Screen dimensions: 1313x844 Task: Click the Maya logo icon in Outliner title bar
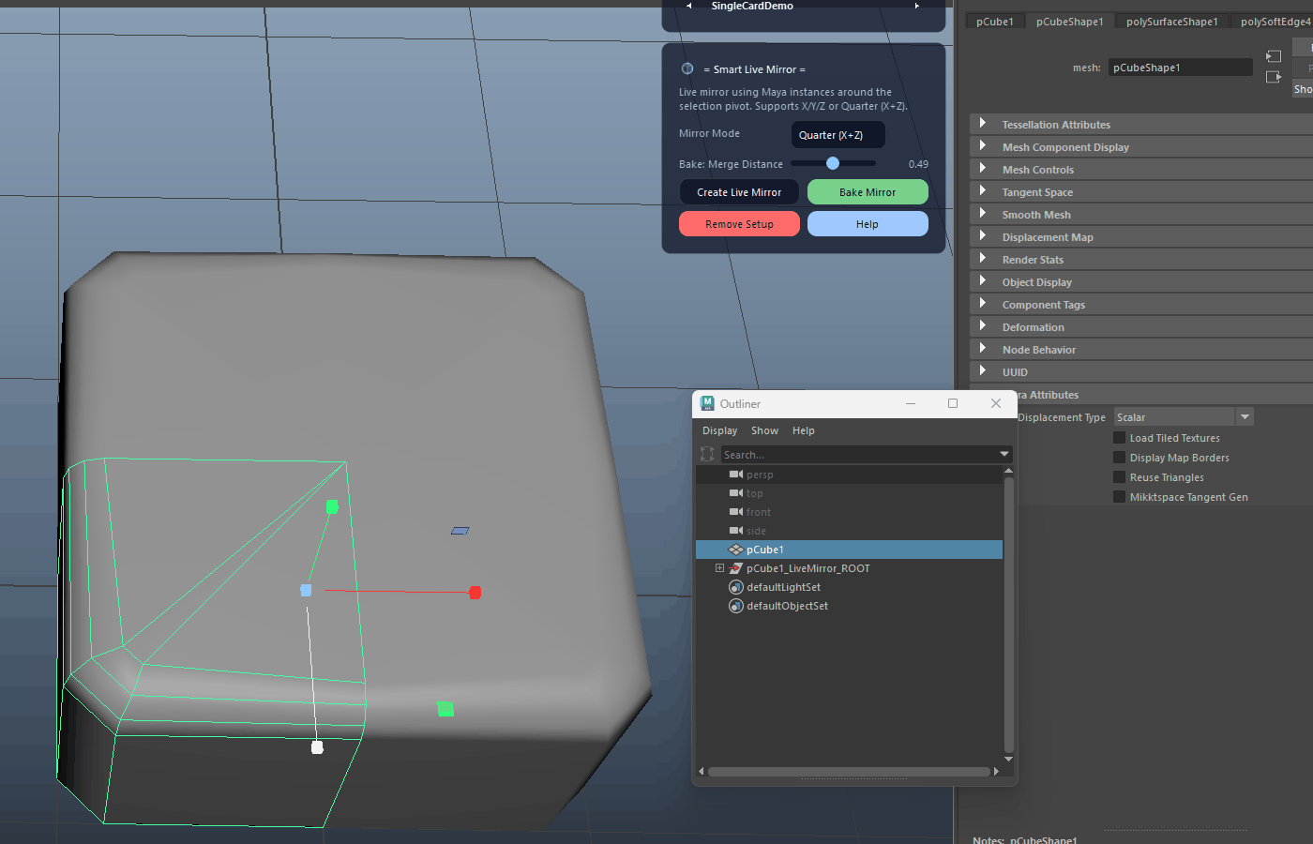tap(707, 403)
